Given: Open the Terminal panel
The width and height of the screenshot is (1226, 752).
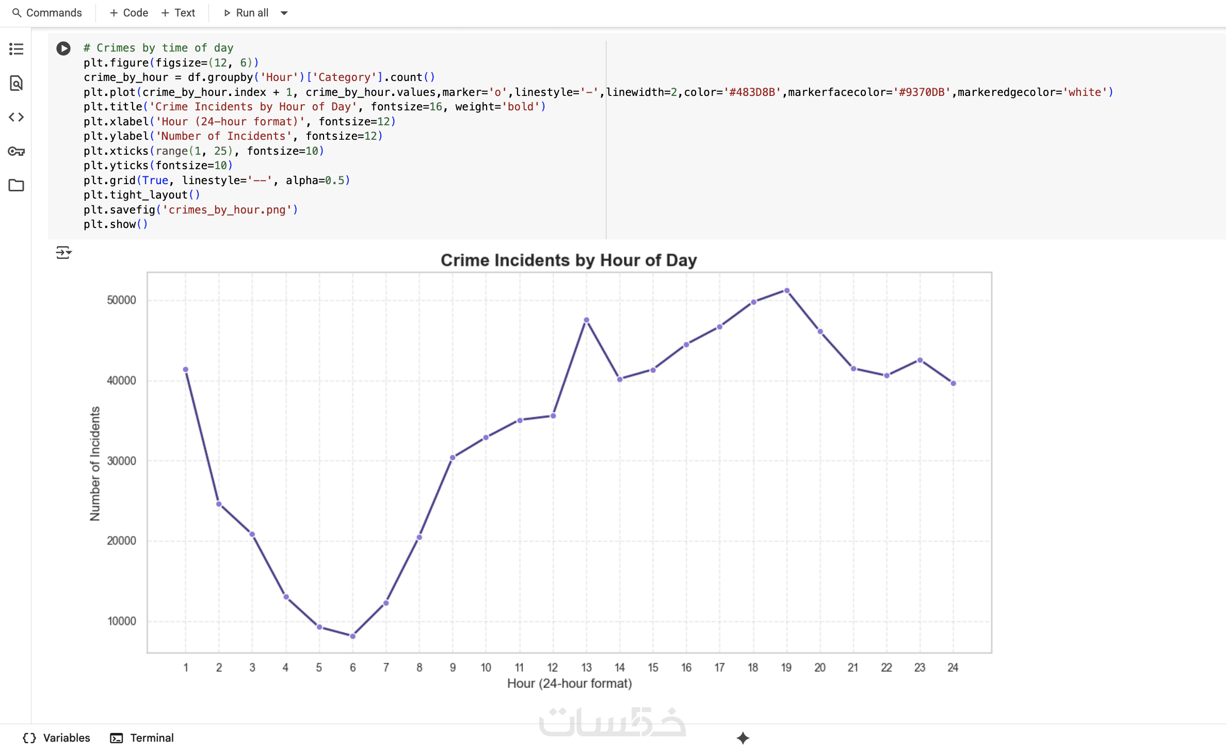Looking at the screenshot, I should pyautogui.click(x=142, y=738).
